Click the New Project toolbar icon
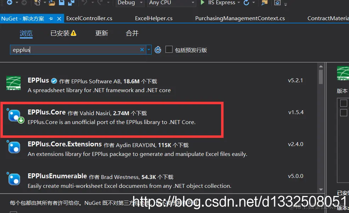 pos(38,2)
